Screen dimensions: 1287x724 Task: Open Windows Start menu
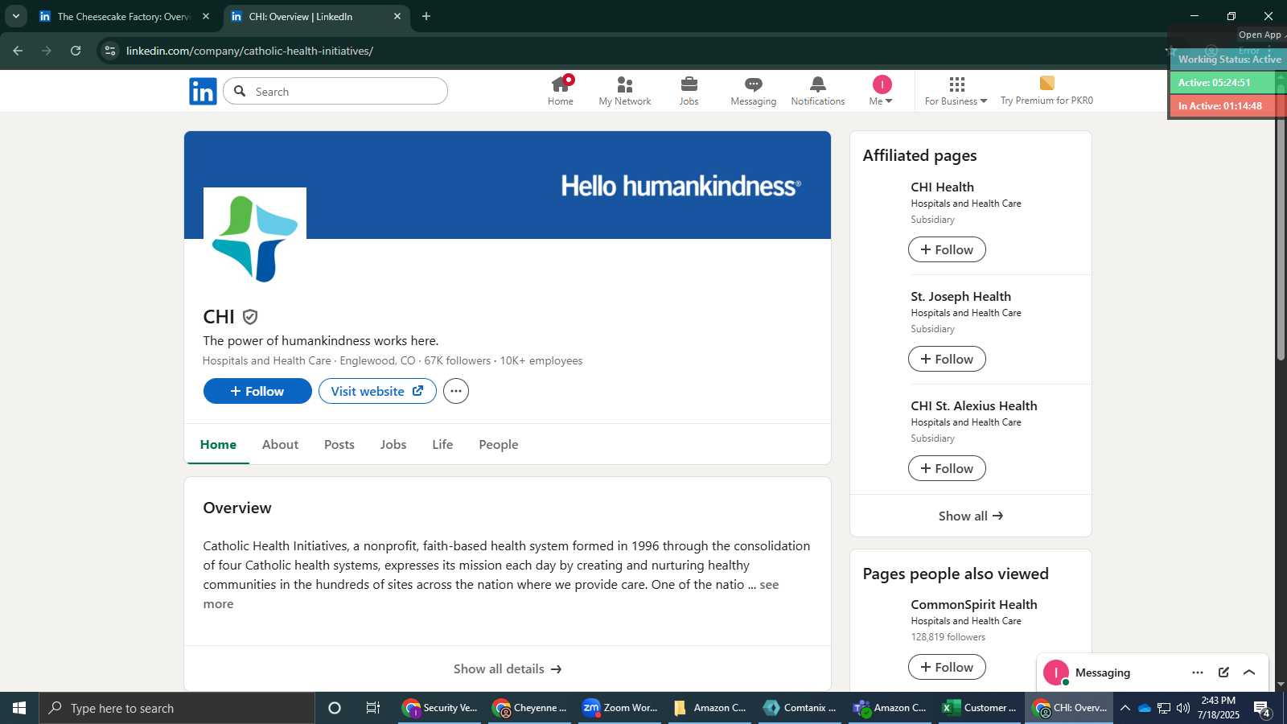point(19,708)
